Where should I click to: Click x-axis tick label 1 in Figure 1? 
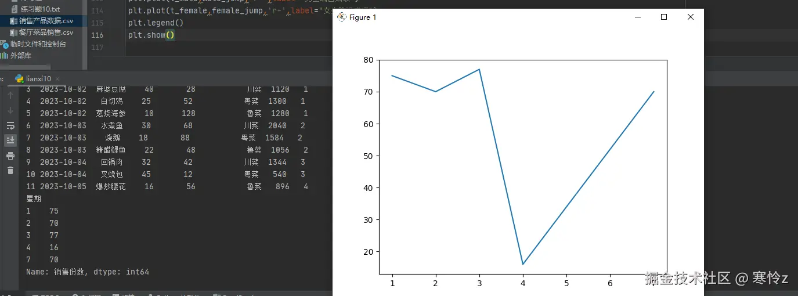(392, 283)
